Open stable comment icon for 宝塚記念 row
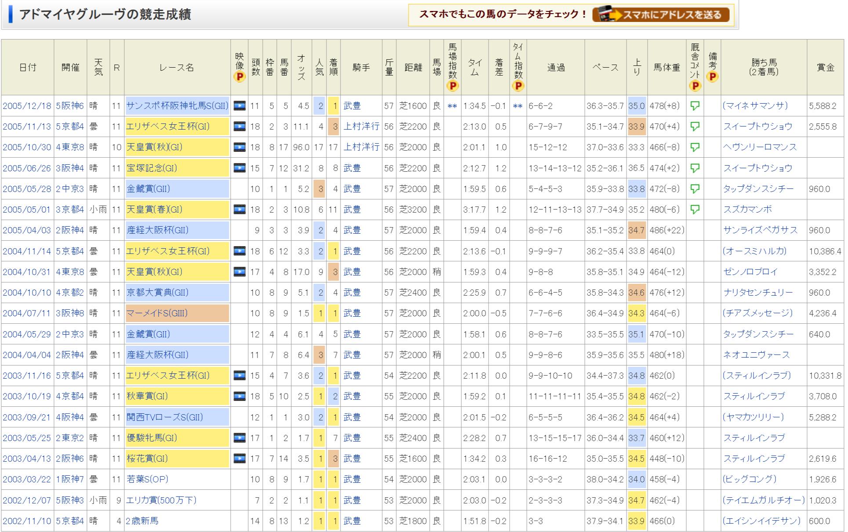The width and height of the screenshot is (848, 532). pos(695,168)
